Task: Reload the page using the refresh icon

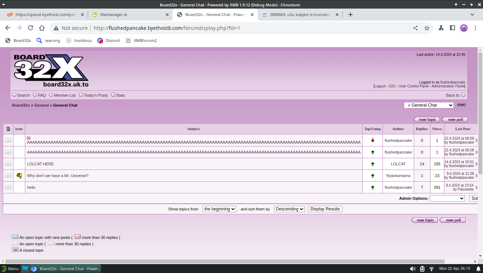Action: 31,28
